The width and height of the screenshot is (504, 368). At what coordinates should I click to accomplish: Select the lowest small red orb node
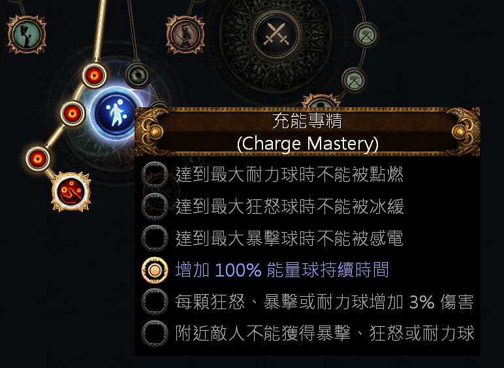[x=38, y=159]
